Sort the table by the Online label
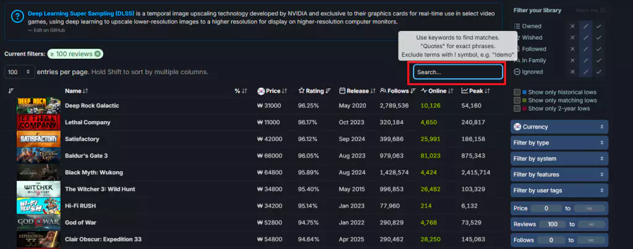Viewport: 633px width, 249px height. point(437,91)
